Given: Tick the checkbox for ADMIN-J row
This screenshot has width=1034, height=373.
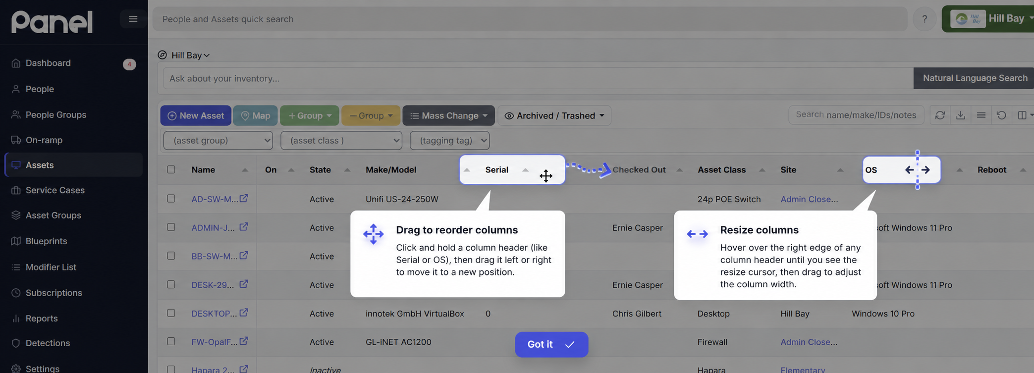Looking at the screenshot, I should click(171, 227).
